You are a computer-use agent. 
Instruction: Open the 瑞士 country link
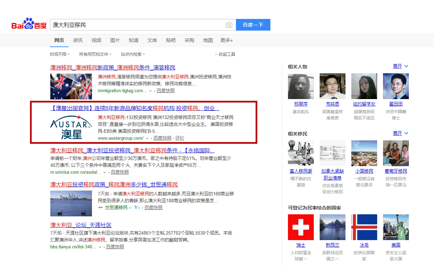point(301,245)
